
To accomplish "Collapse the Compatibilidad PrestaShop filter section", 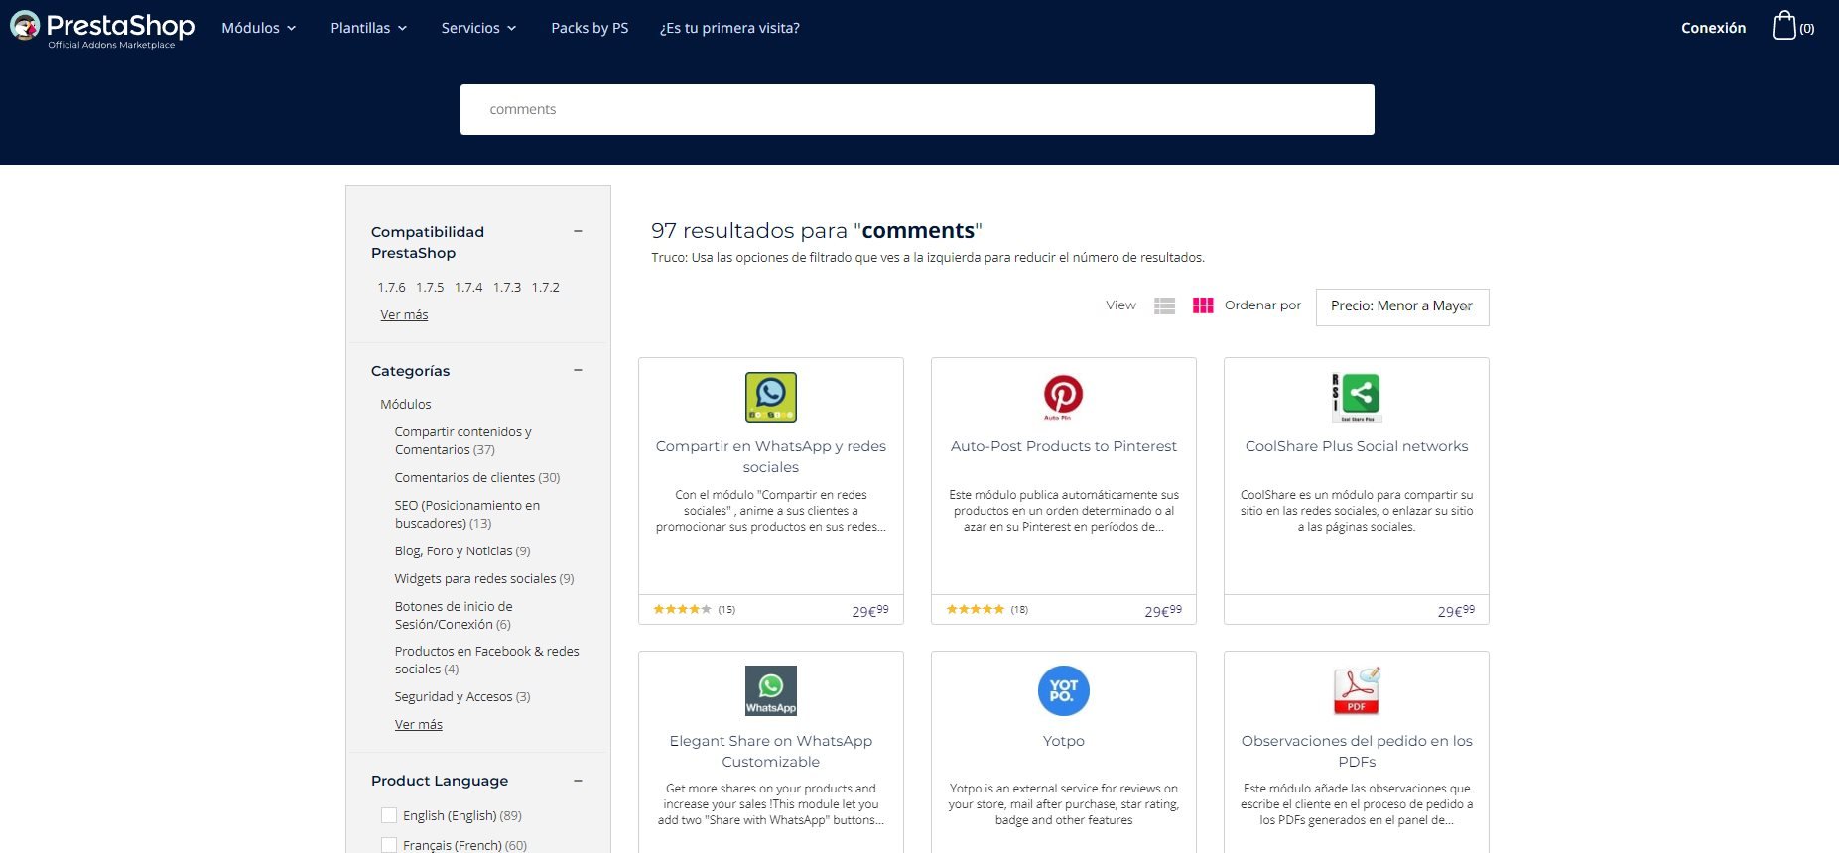I will pos(578,231).
